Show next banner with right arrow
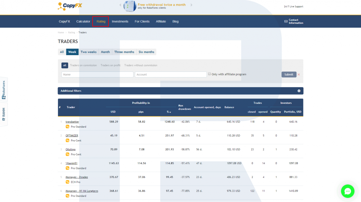 pyautogui.click(x=191, y=5)
